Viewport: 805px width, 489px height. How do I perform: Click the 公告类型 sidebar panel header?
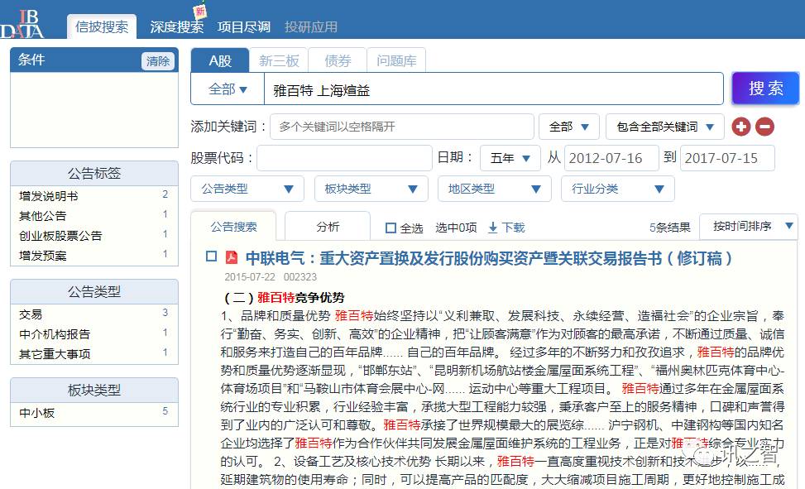[94, 292]
